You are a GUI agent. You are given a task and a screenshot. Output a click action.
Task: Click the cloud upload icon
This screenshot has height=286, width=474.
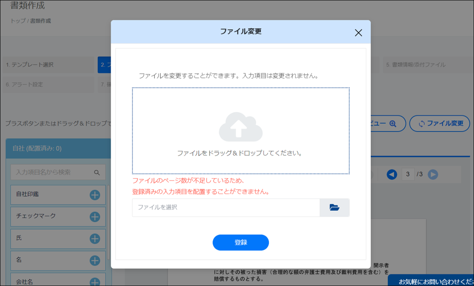coord(241,127)
